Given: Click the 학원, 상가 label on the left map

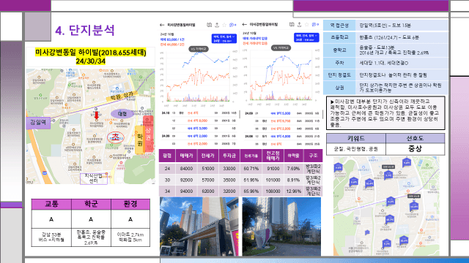Looking at the screenshot, I should pos(122,96).
